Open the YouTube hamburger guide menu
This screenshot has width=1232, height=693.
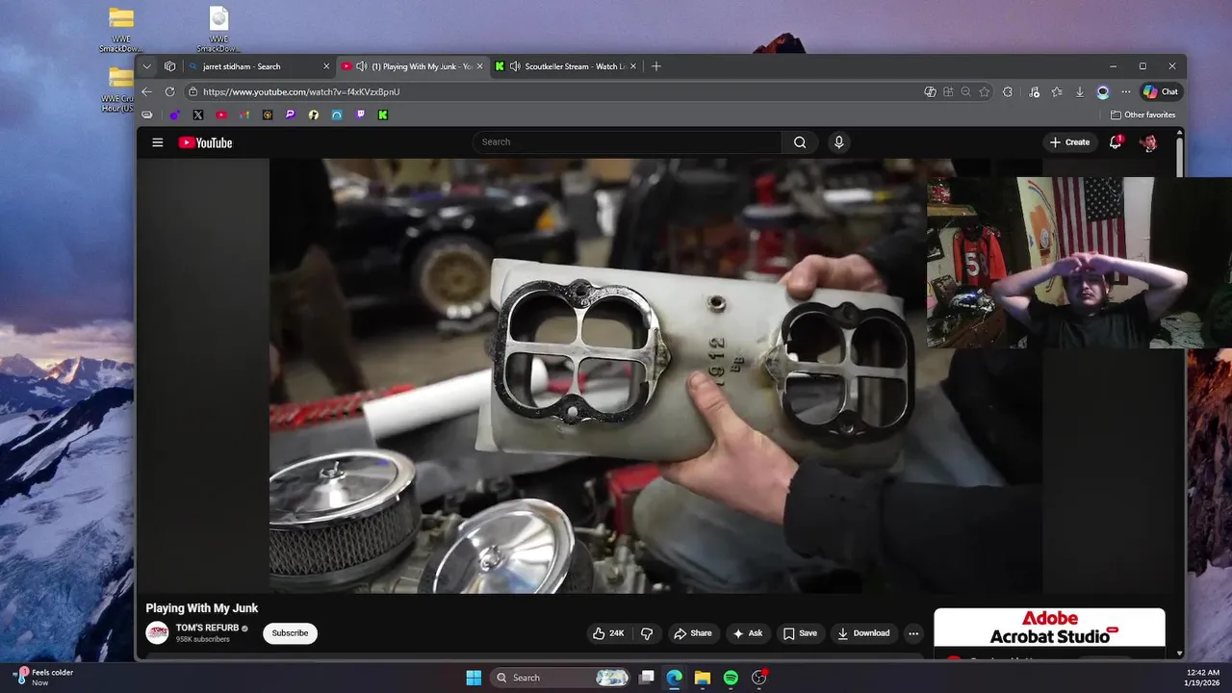(x=157, y=142)
